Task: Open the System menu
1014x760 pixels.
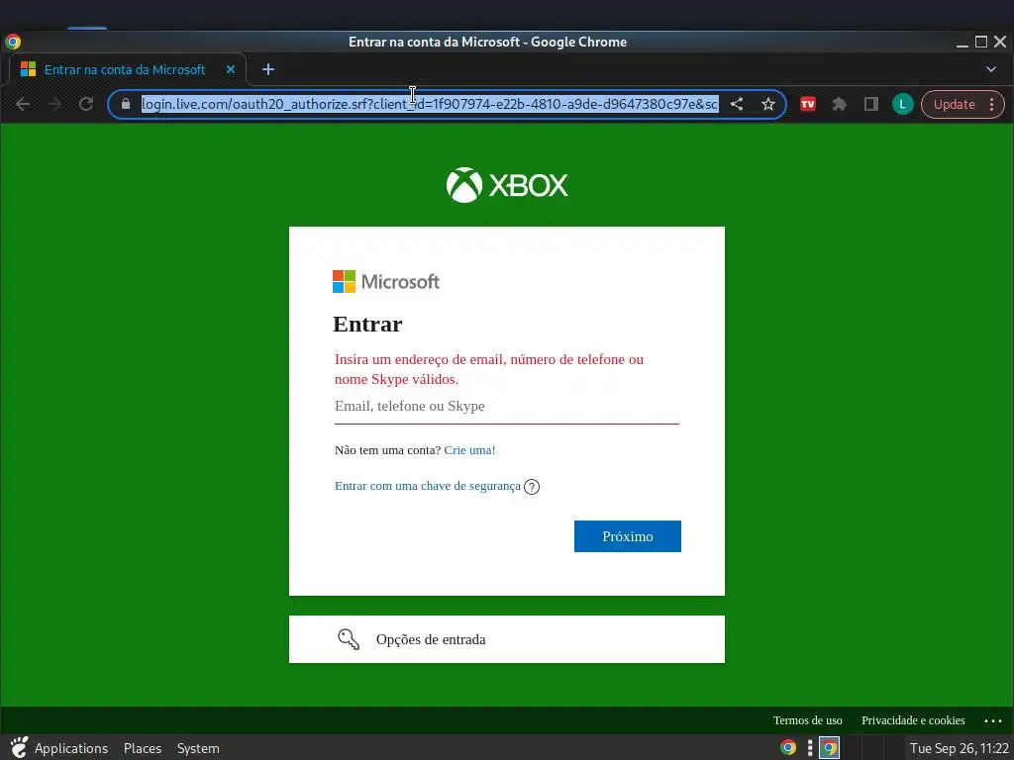Action: [x=198, y=748]
